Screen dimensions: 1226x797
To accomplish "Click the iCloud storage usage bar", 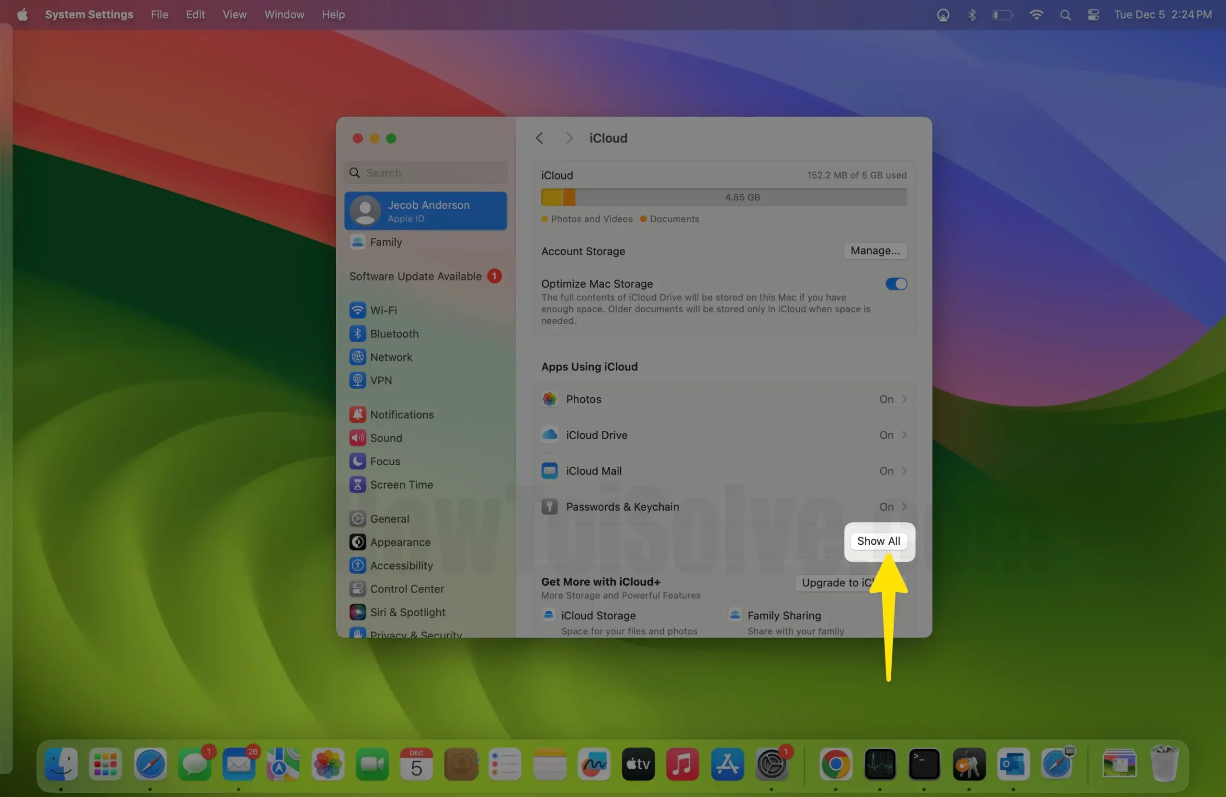I will click(723, 197).
